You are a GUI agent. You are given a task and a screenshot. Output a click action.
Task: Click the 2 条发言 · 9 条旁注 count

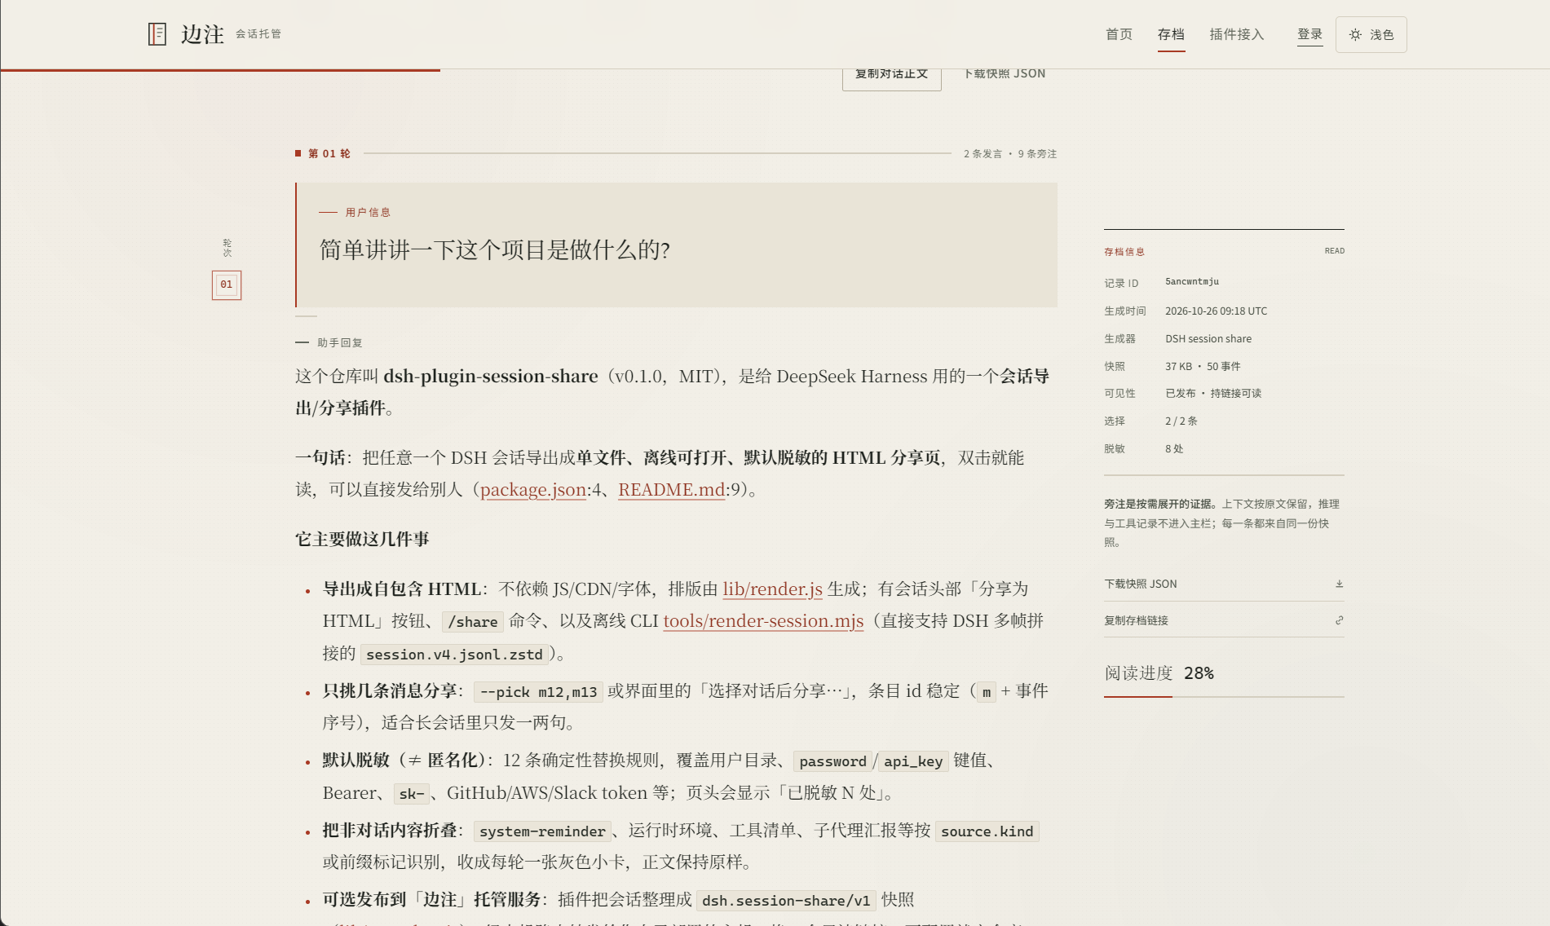click(1009, 153)
